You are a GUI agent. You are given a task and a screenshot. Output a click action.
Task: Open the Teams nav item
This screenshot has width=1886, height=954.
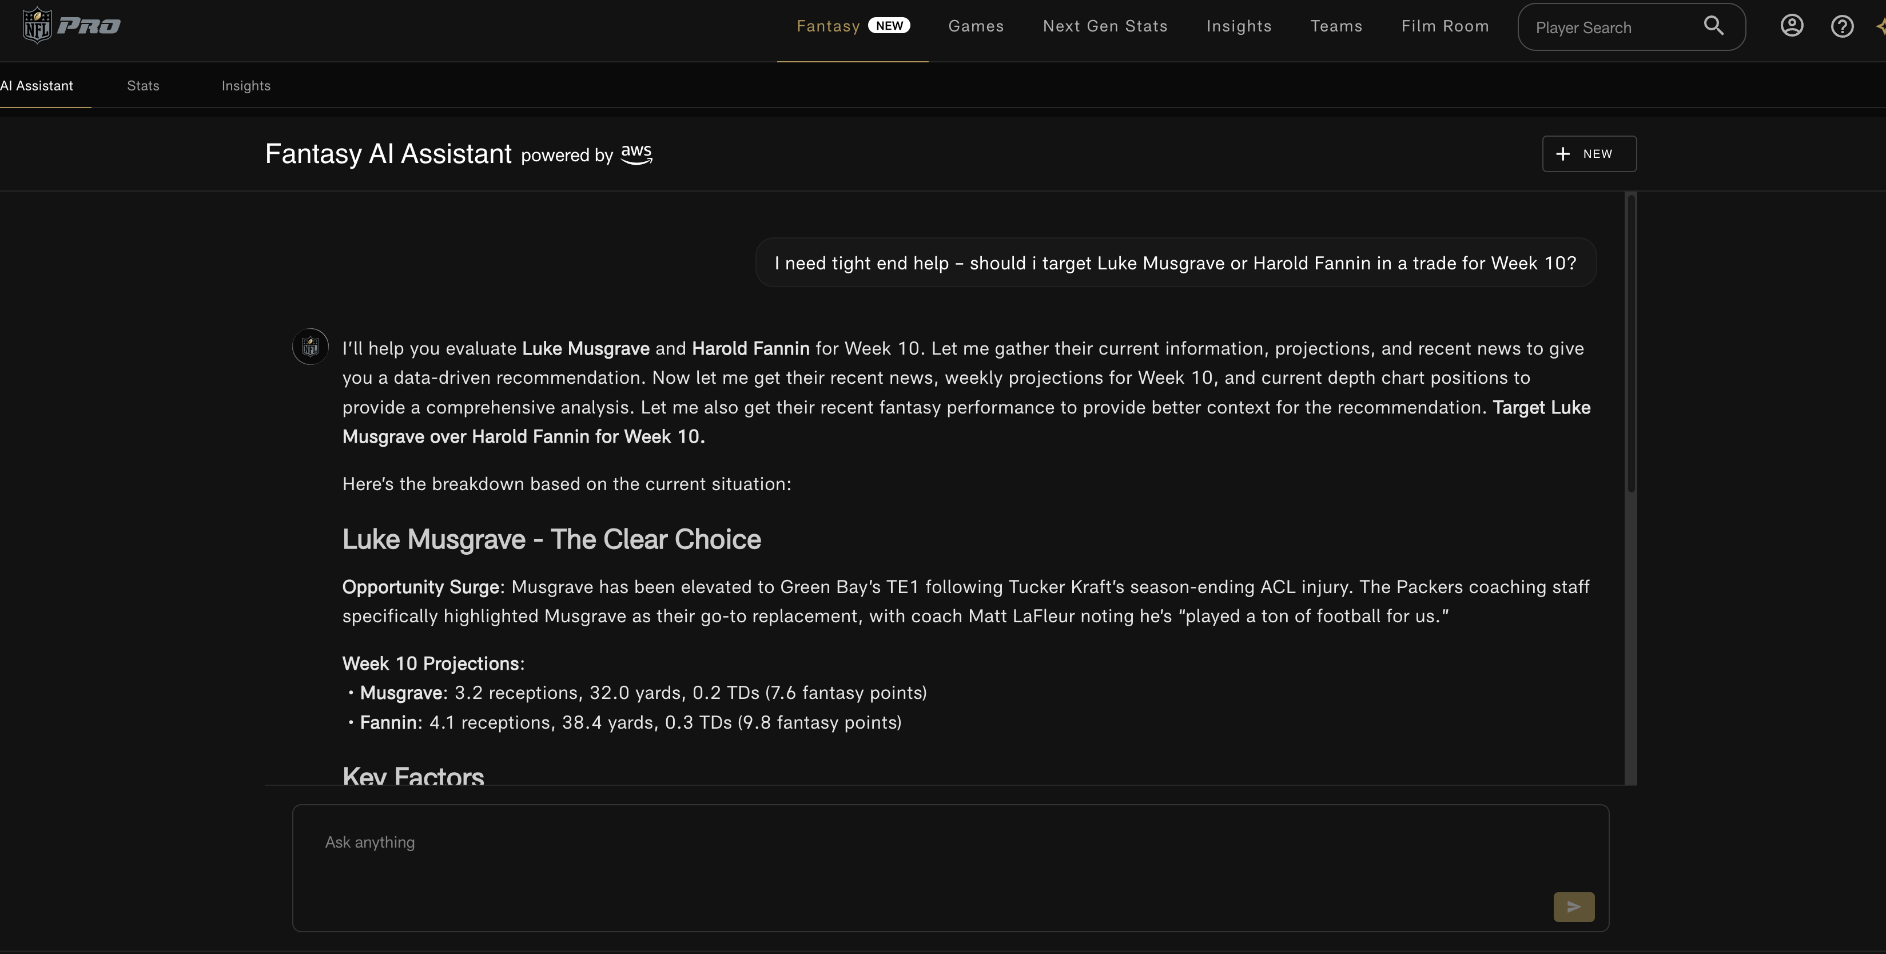(x=1336, y=26)
